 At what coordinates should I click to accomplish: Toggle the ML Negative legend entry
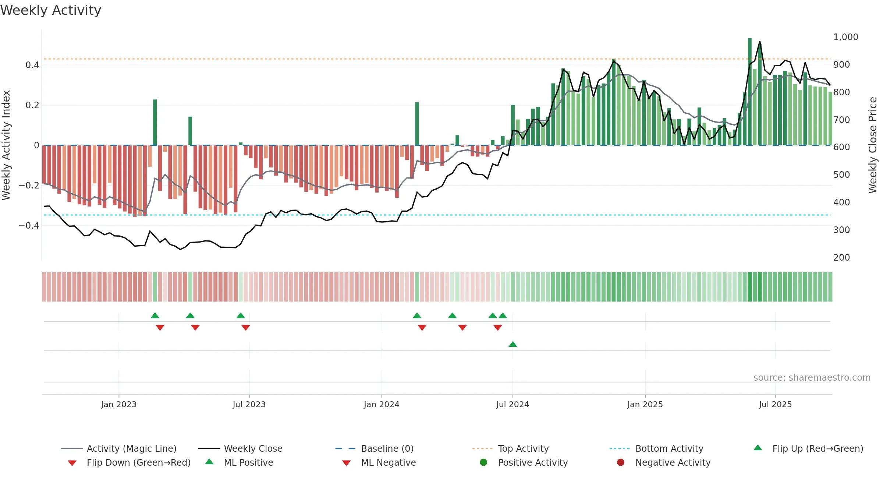379,462
